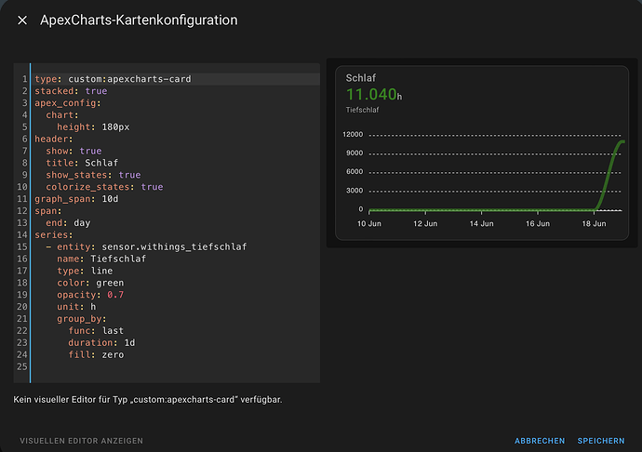Click the 'unit: h' line
This screenshot has width=642, height=452.
76,307
